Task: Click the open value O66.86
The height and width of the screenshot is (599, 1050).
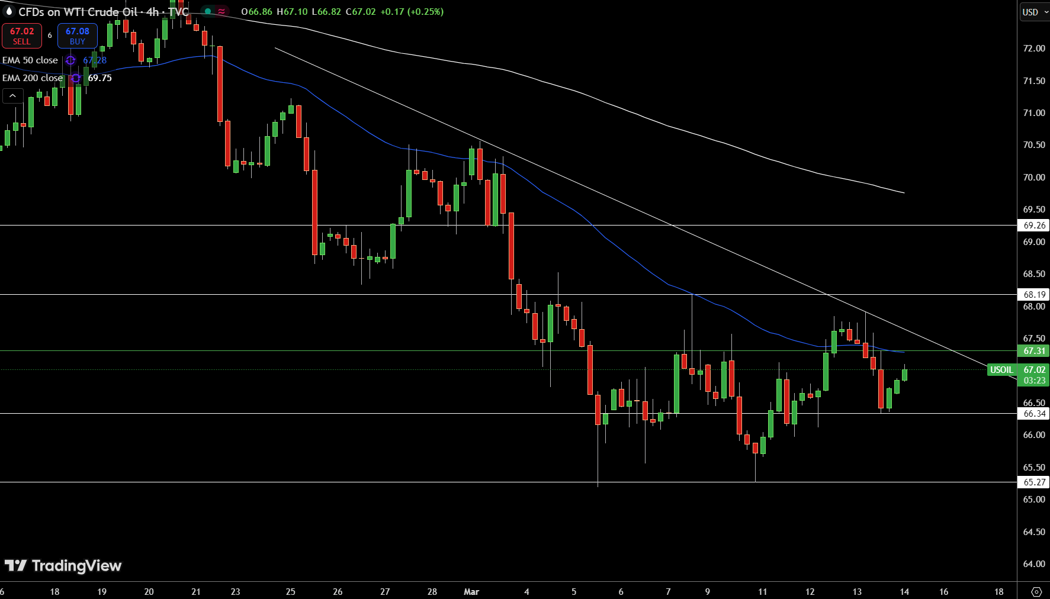Action: [256, 12]
